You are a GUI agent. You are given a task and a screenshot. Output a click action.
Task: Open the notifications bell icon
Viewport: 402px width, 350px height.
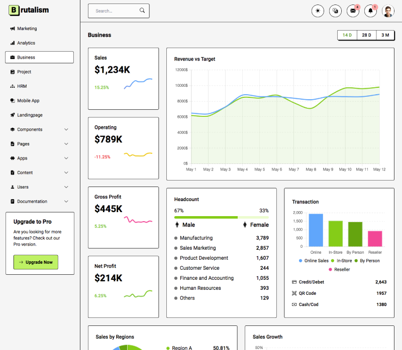[370, 11]
